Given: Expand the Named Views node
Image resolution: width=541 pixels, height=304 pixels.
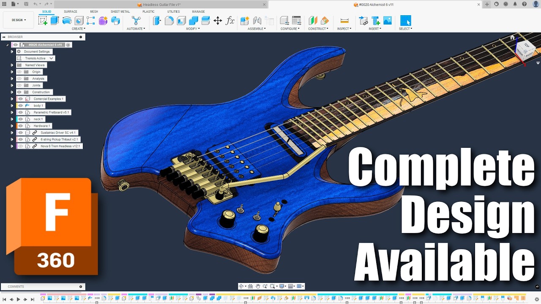Looking at the screenshot, I should tap(12, 65).
